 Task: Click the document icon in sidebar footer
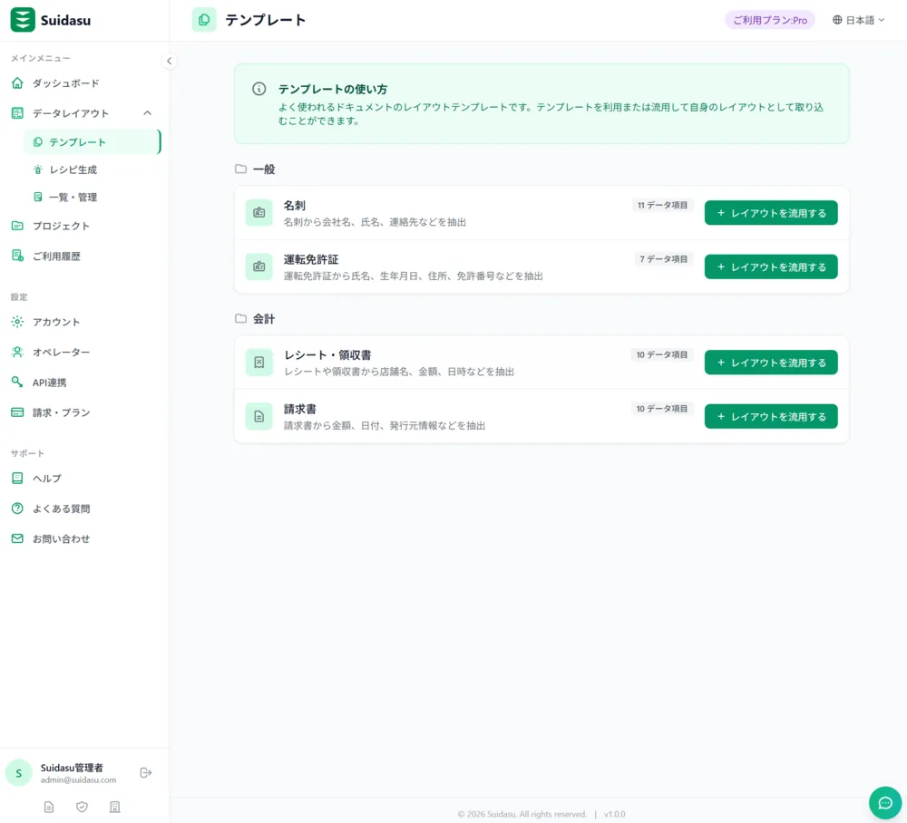click(49, 807)
